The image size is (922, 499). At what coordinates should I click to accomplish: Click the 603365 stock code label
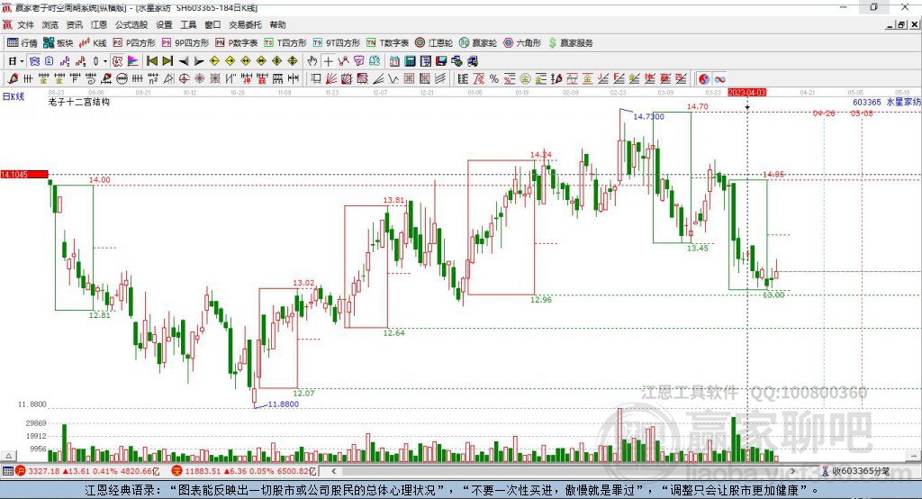click(x=867, y=103)
